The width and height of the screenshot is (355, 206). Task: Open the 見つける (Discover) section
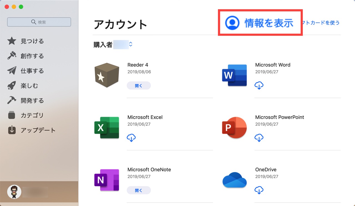click(x=32, y=41)
